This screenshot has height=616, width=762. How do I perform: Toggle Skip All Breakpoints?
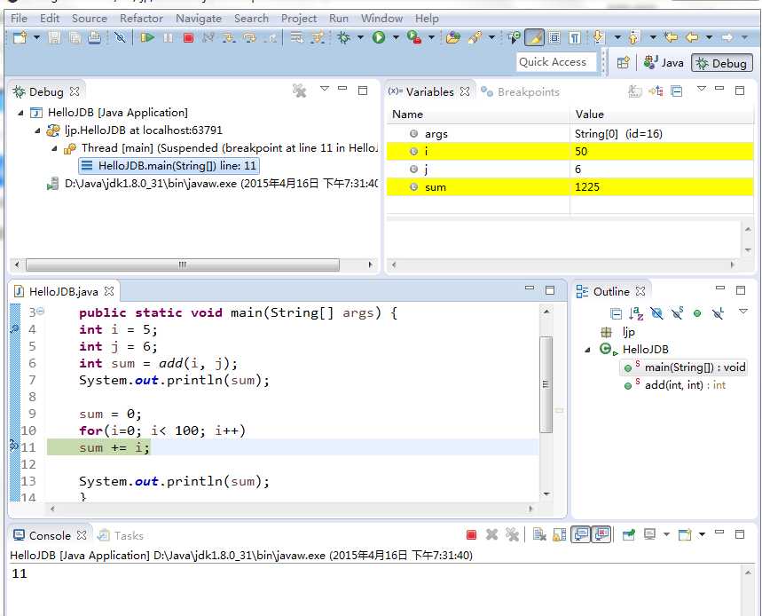point(120,37)
